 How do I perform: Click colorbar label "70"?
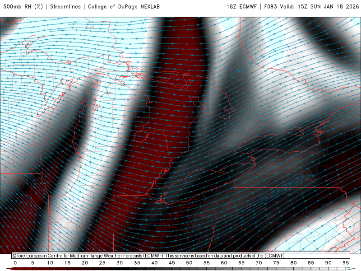[x=259, y=263]
